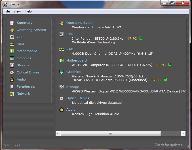Image resolution: width=192 pixels, height=150 pixels.
Task: Go to the CPU section in the sidebar
Action: (x=20, y=37)
